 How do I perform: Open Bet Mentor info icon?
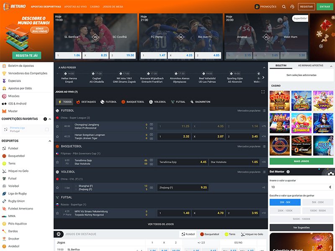[x=288, y=172]
